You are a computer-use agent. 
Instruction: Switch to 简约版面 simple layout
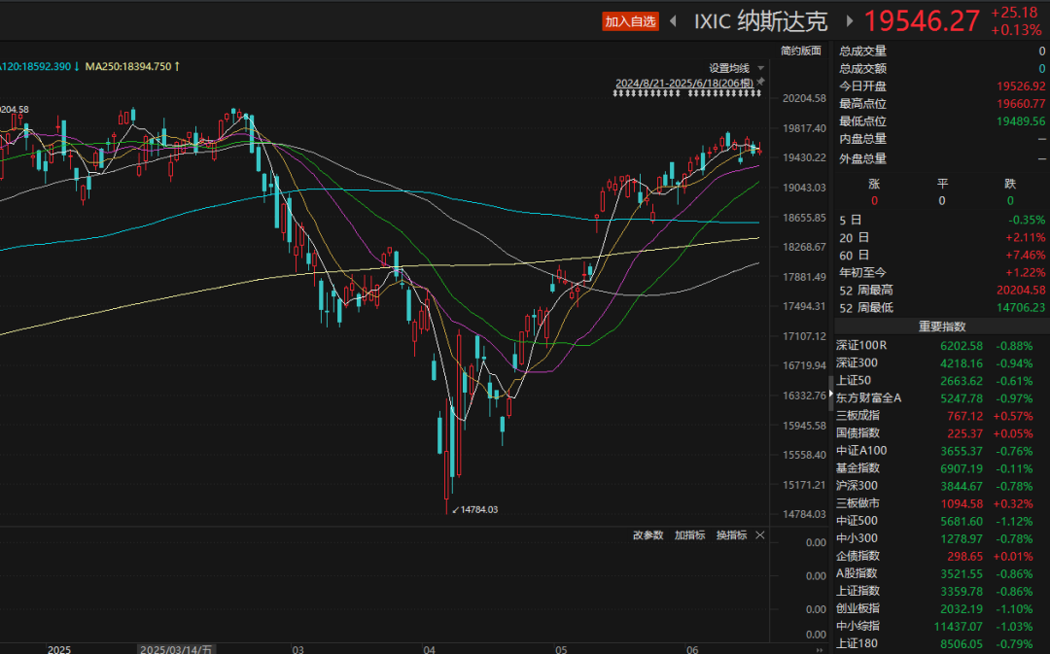tap(800, 51)
